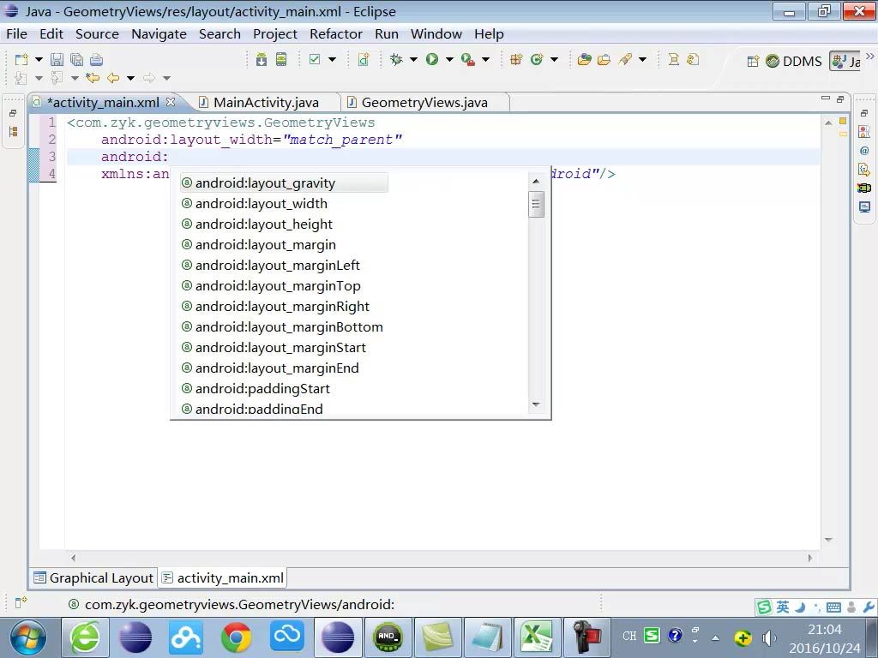Click the autocomplete scroll down arrow

(x=536, y=404)
